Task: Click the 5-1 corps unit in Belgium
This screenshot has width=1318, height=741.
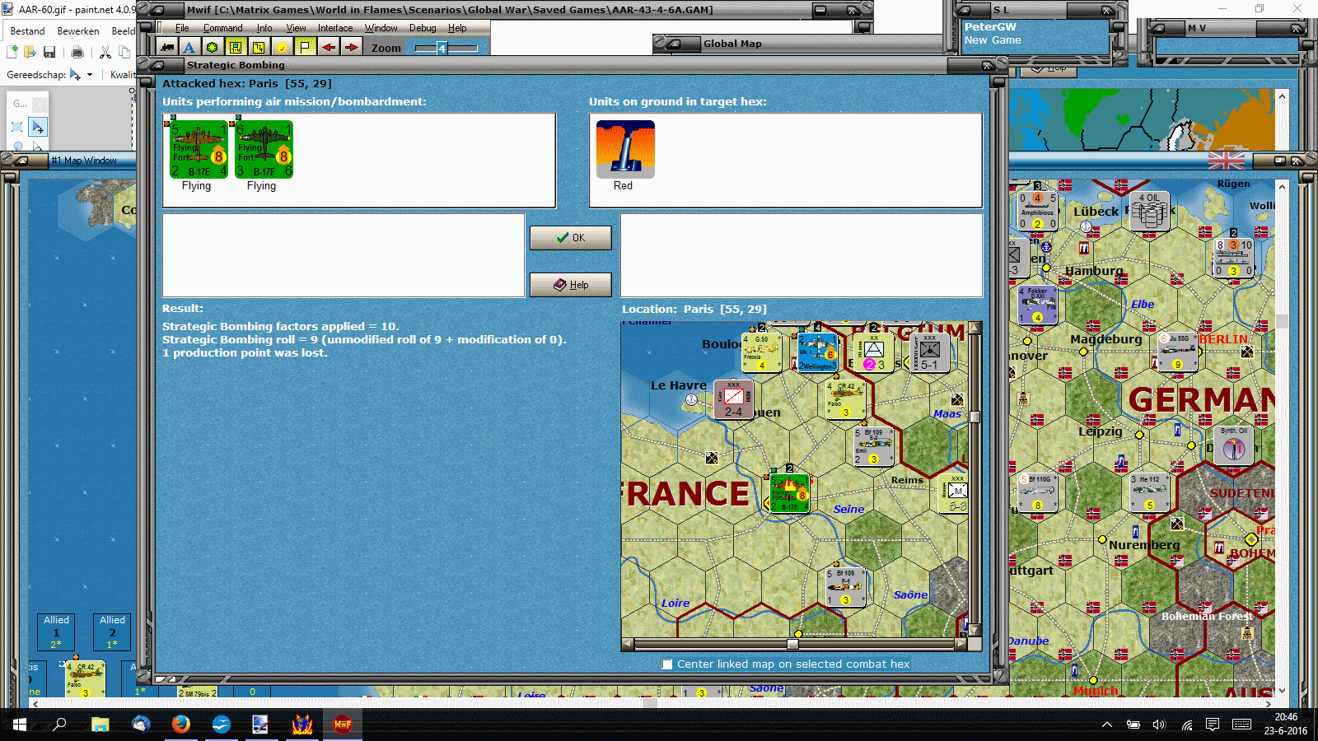Action: [x=929, y=352]
